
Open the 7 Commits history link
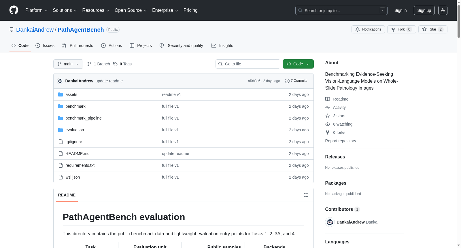click(x=296, y=81)
